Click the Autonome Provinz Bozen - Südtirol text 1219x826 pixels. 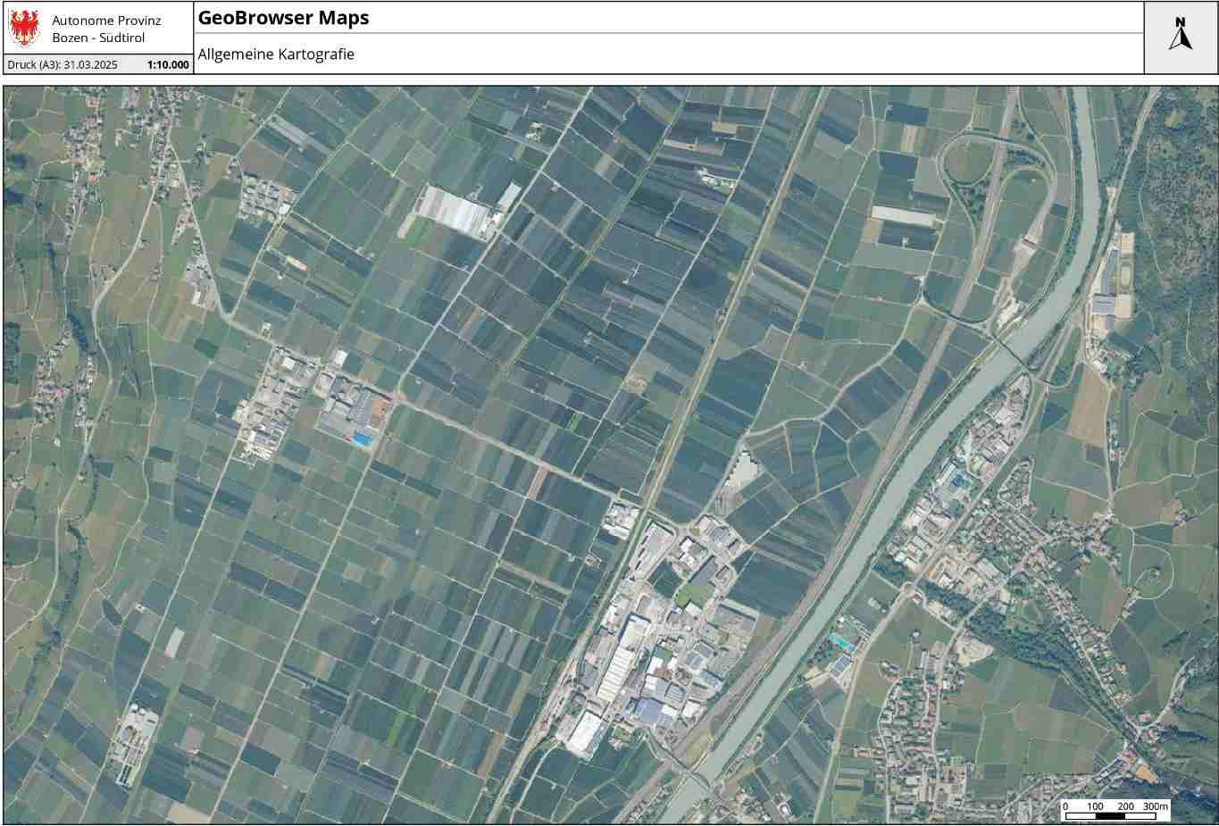106,29
